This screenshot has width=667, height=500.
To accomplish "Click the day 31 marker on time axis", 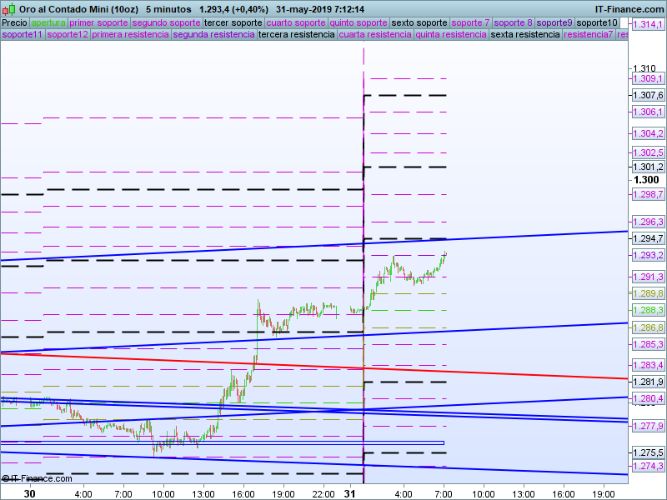I will pos(353,493).
